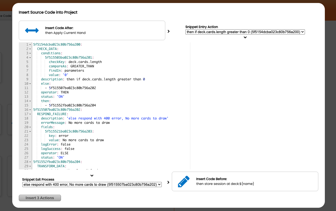The height and width of the screenshot is (211, 336).
Task: Click 'logSuccess: false' on line 25
Action: coord(58,149)
